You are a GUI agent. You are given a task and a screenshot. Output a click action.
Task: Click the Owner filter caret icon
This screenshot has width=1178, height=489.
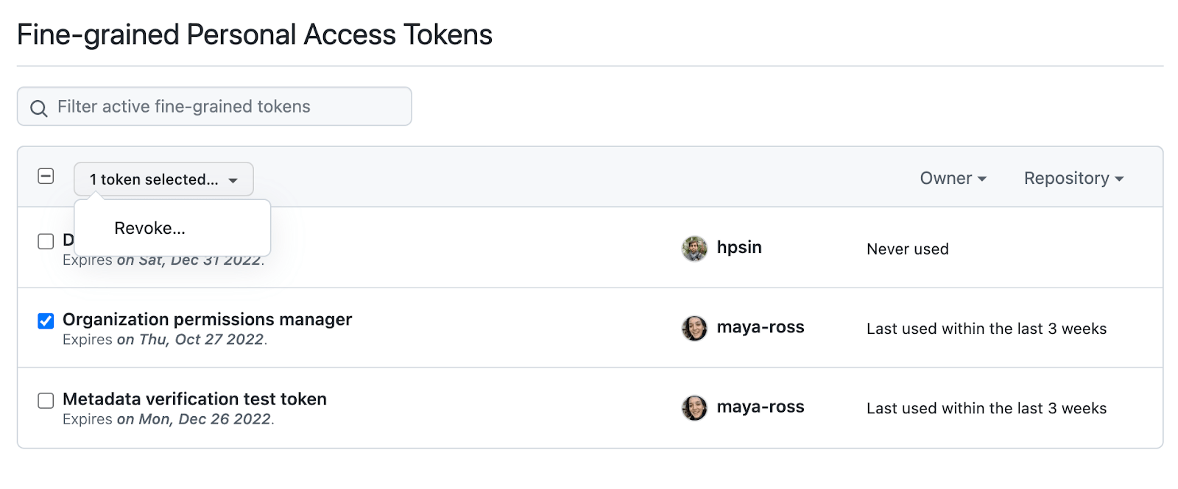click(x=982, y=178)
